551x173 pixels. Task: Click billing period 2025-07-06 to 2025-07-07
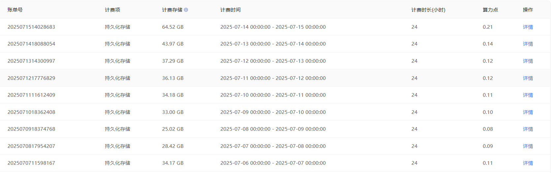[273, 163]
